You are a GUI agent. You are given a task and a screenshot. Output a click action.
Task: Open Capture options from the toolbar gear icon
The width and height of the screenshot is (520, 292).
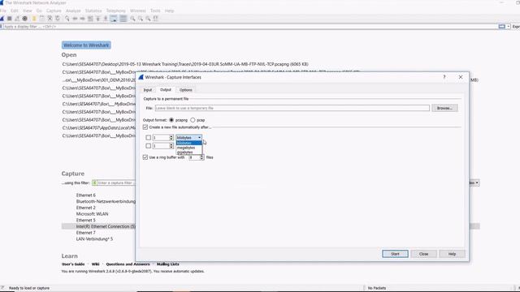[x=25, y=19]
